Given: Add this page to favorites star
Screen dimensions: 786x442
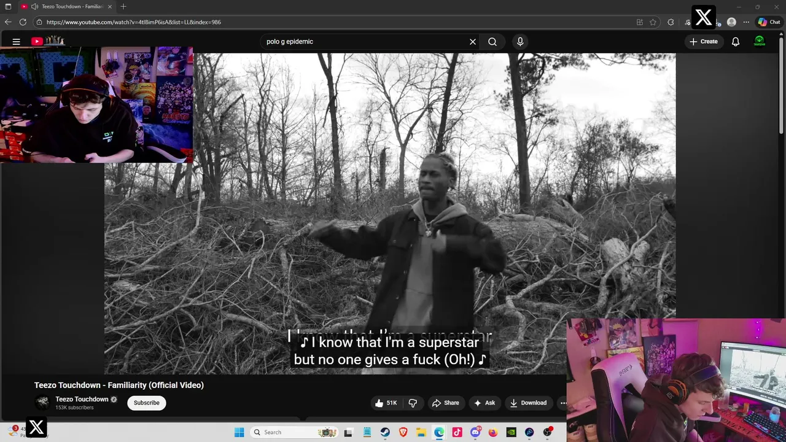Looking at the screenshot, I should pyautogui.click(x=653, y=22).
